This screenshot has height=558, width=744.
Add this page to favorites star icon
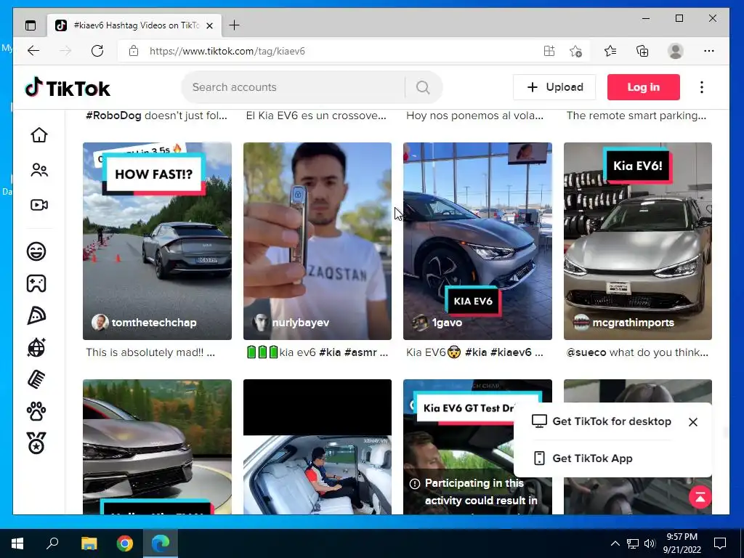point(575,51)
